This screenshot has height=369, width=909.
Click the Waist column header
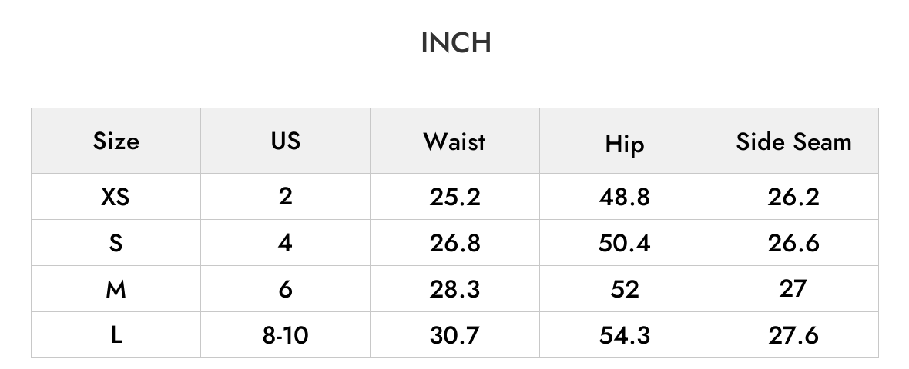pos(454,141)
